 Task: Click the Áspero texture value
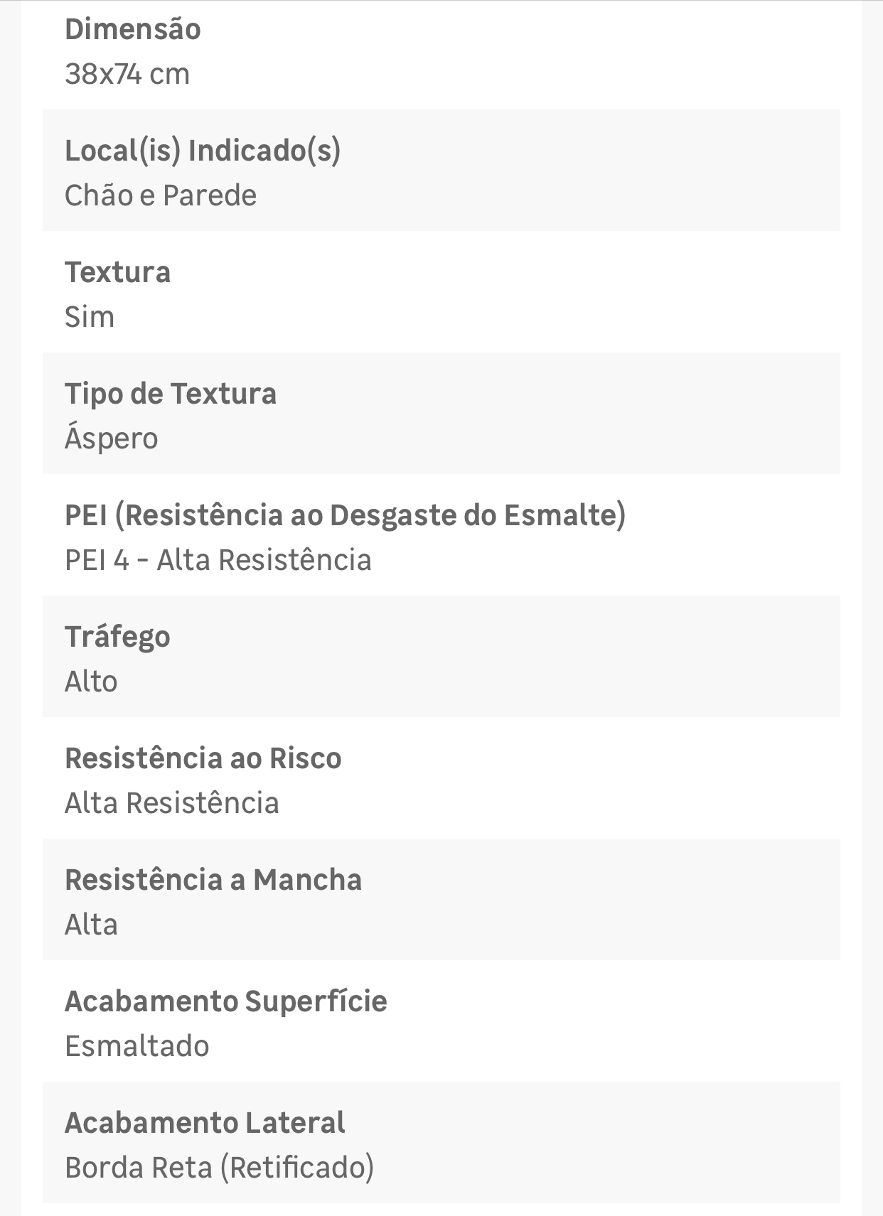tap(112, 438)
